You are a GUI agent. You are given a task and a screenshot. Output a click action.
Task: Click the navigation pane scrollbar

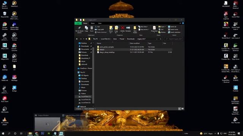tap(93, 76)
